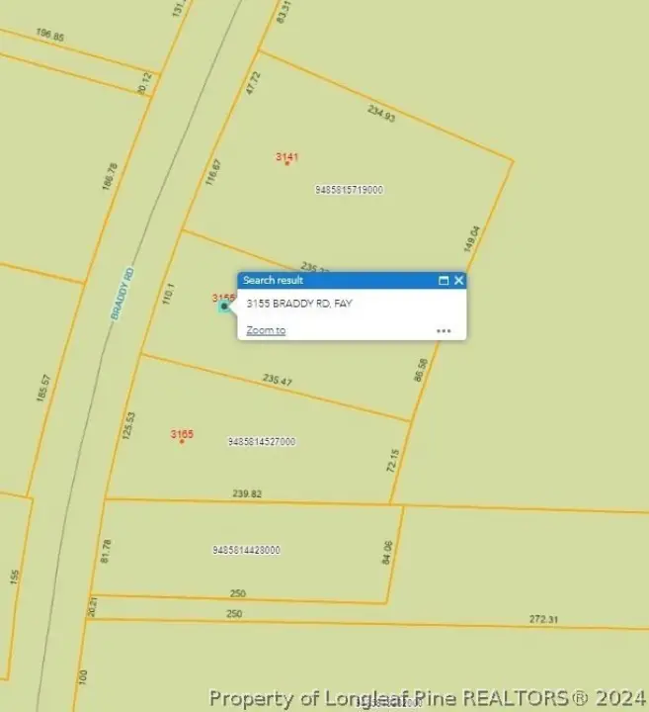Click the red point marker for 3165
Image resolution: width=649 pixels, height=712 pixels.
click(182, 441)
